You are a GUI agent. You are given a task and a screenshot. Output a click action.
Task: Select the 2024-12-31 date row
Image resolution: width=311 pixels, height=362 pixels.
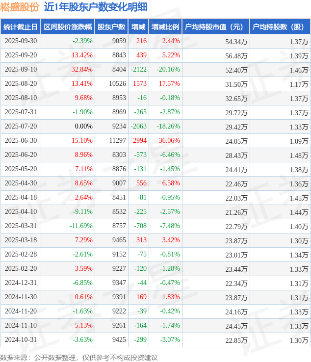[21, 283]
